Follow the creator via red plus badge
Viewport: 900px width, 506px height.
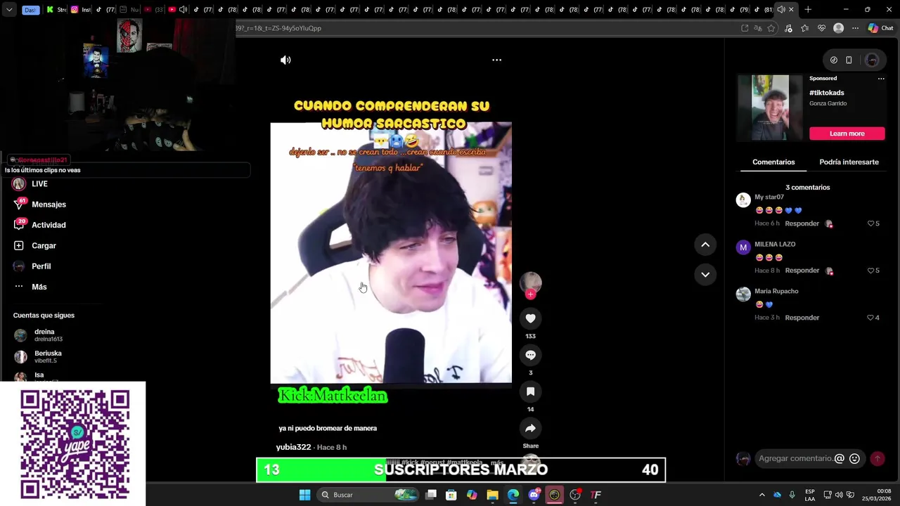point(530,294)
